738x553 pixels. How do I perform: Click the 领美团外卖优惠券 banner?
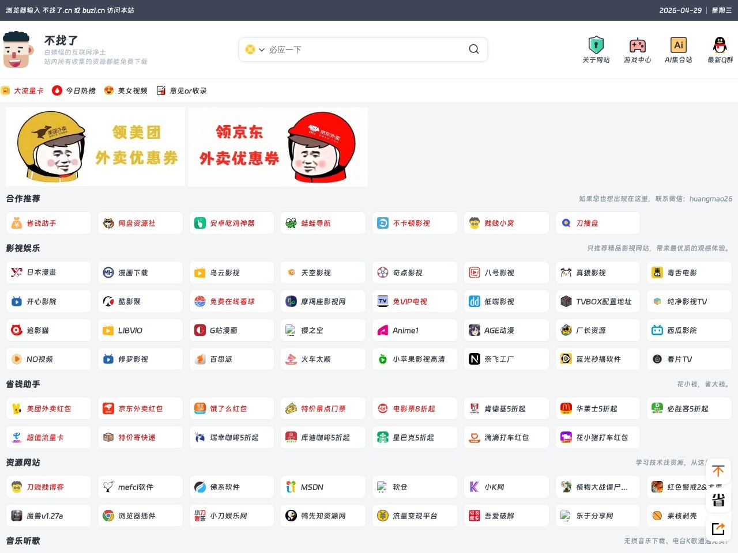click(96, 147)
